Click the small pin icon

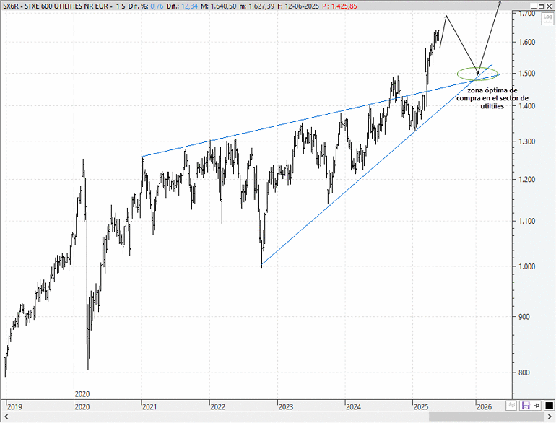(x=536, y=405)
